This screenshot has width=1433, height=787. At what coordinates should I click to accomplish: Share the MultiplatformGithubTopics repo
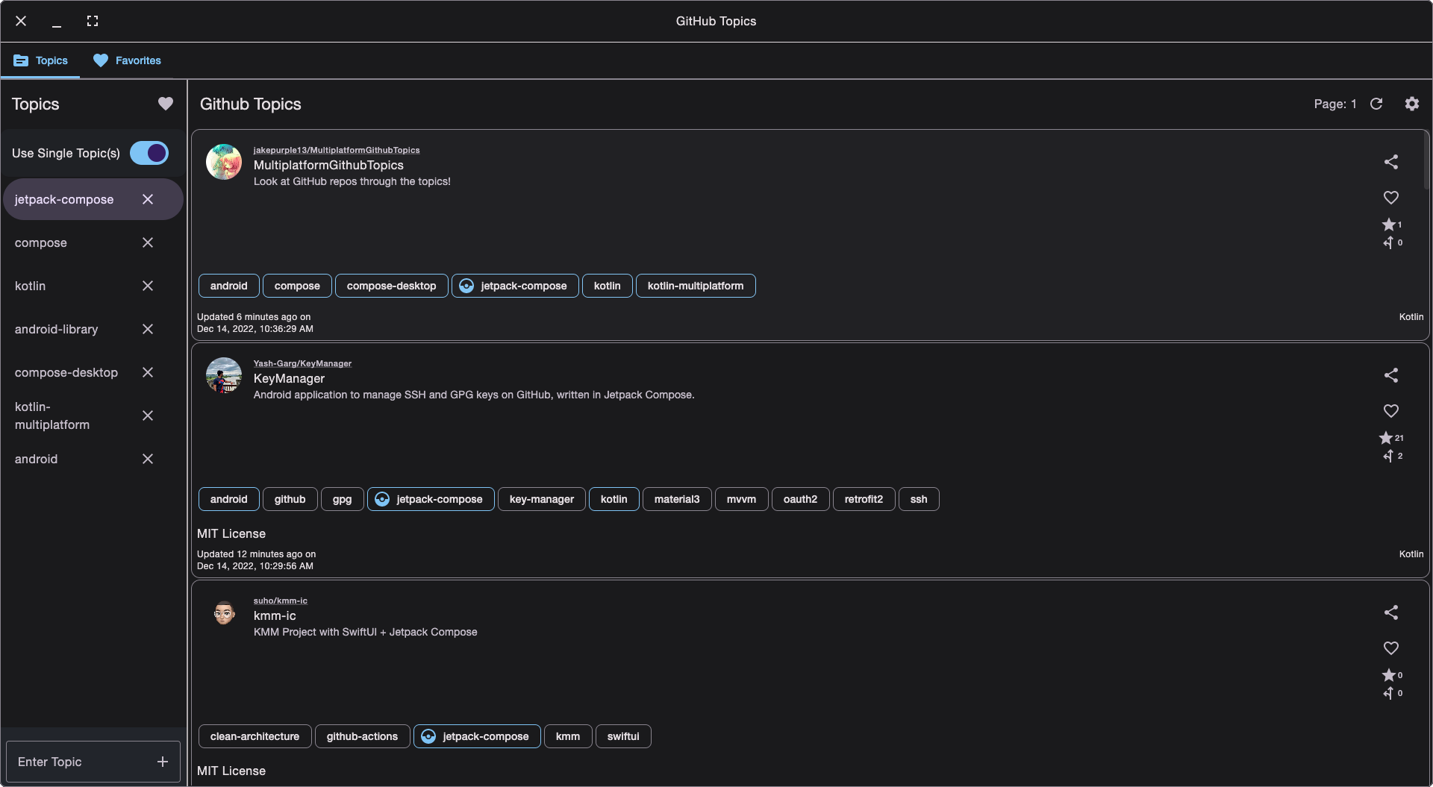coord(1391,162)
